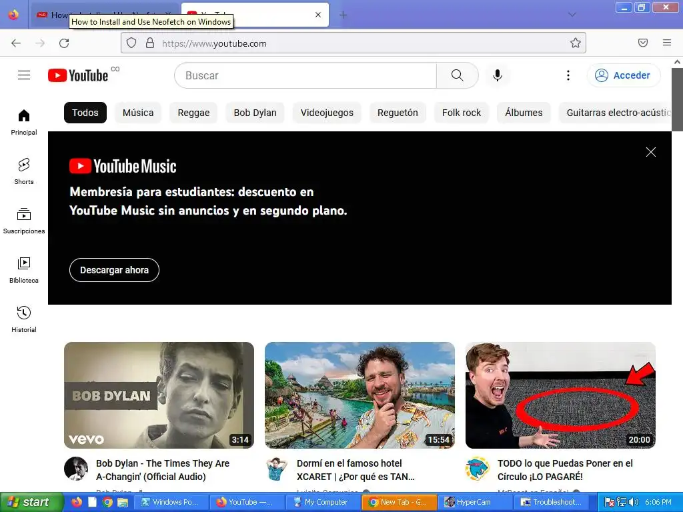The height and width of the screenshot is (512, 683).
Task: Close the YouTube Music promo banner
Action: click(651, 152)
